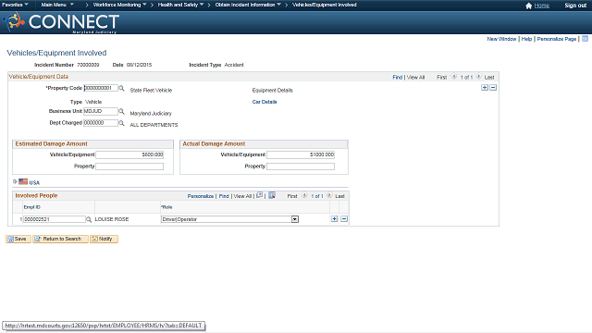
Task: Expand the USA section
Action: click(x=15, y=181)
